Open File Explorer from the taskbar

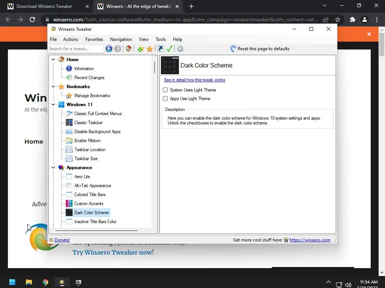click(29, 282)
